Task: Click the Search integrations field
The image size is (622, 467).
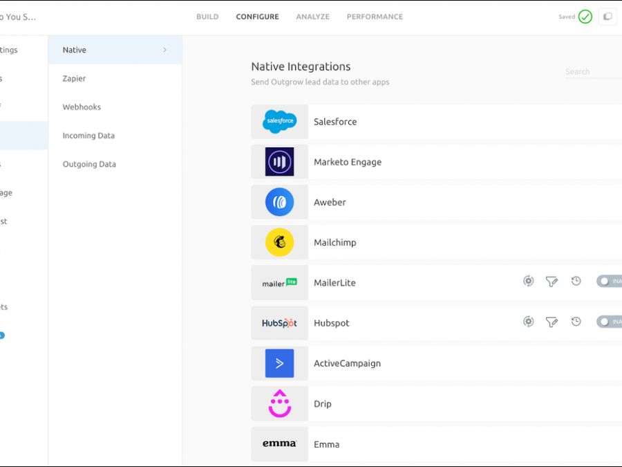Action: [x=591, y=72]
